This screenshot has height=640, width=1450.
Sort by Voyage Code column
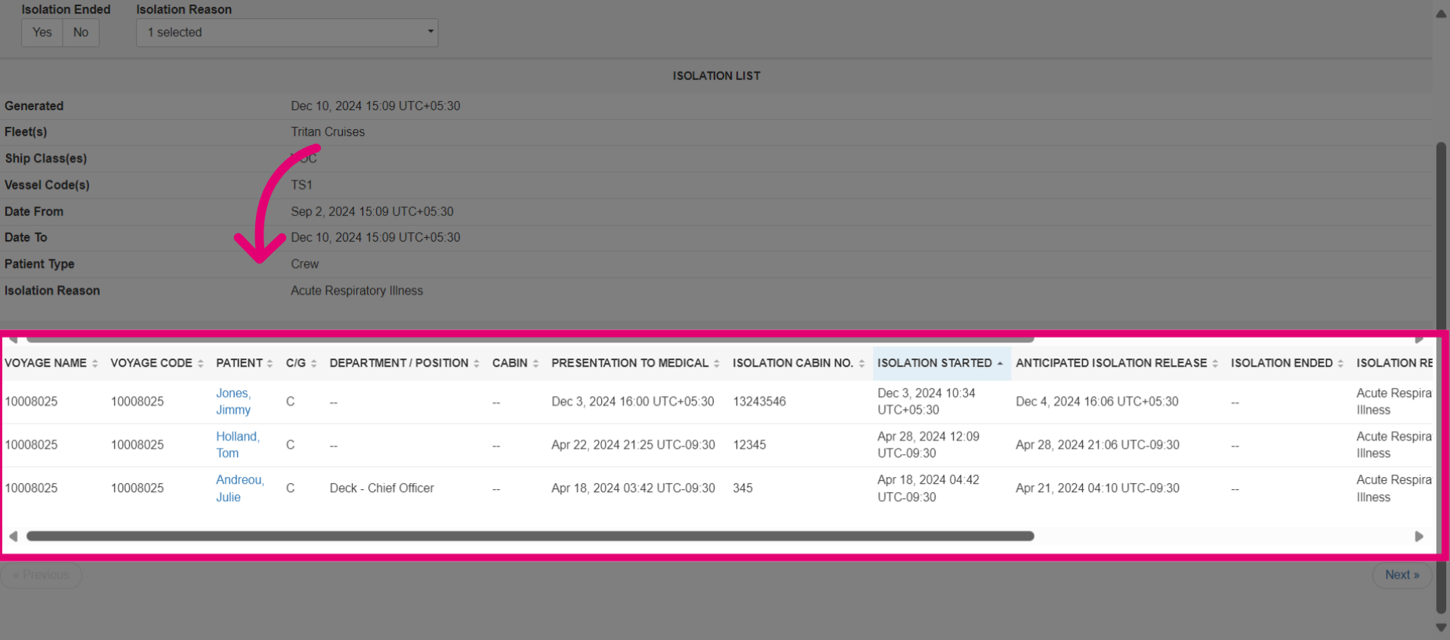157,363
